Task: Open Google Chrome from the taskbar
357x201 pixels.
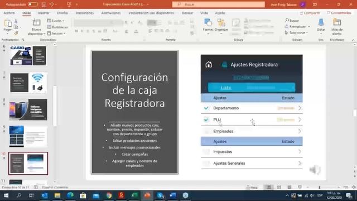Action: click(109, 195)
